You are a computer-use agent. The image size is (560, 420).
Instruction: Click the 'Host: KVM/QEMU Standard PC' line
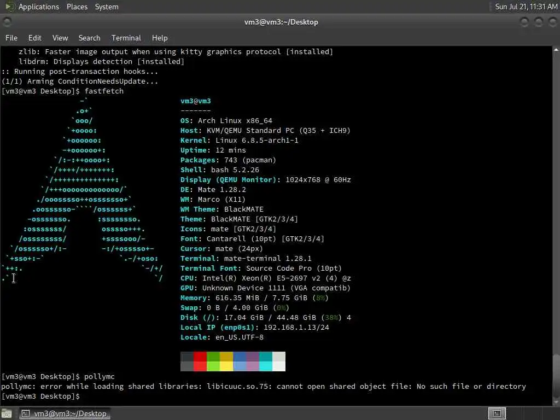tap(265, 130)
